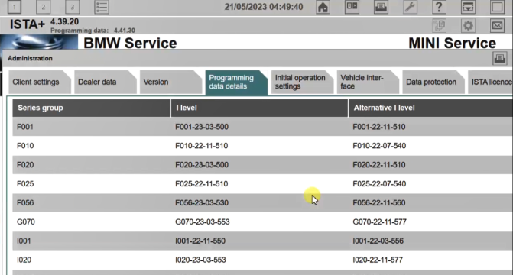513x275 pixels.
Task: Open the home screen icon
Action: click(323, 7)
